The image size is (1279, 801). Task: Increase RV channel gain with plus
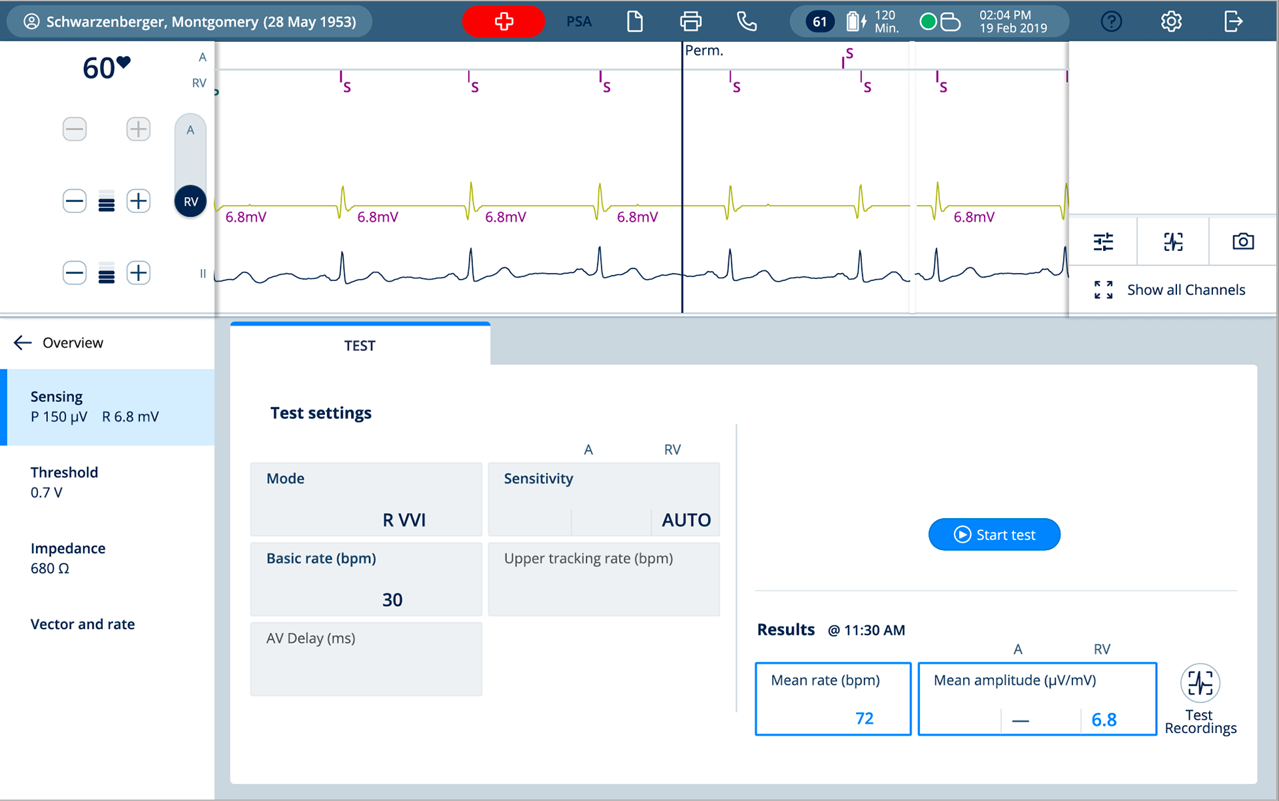click(x=138, y=200)
